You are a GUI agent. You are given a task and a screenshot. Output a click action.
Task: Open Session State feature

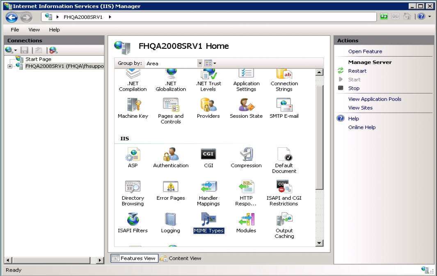pos(246,108)
